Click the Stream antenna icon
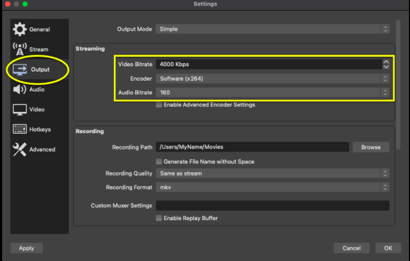Viewport: 410px width, 261px height. click(x=20, y=49)
